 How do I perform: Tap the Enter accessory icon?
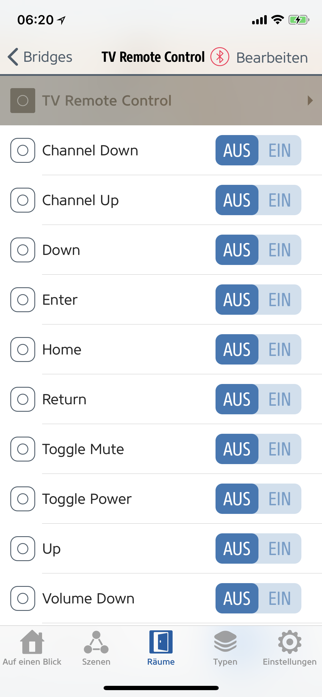pos(23,300)
